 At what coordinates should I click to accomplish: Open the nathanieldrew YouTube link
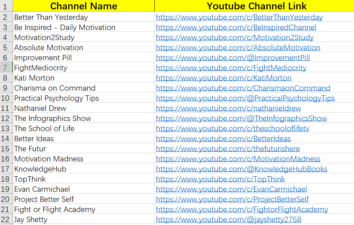coord(228,108)
